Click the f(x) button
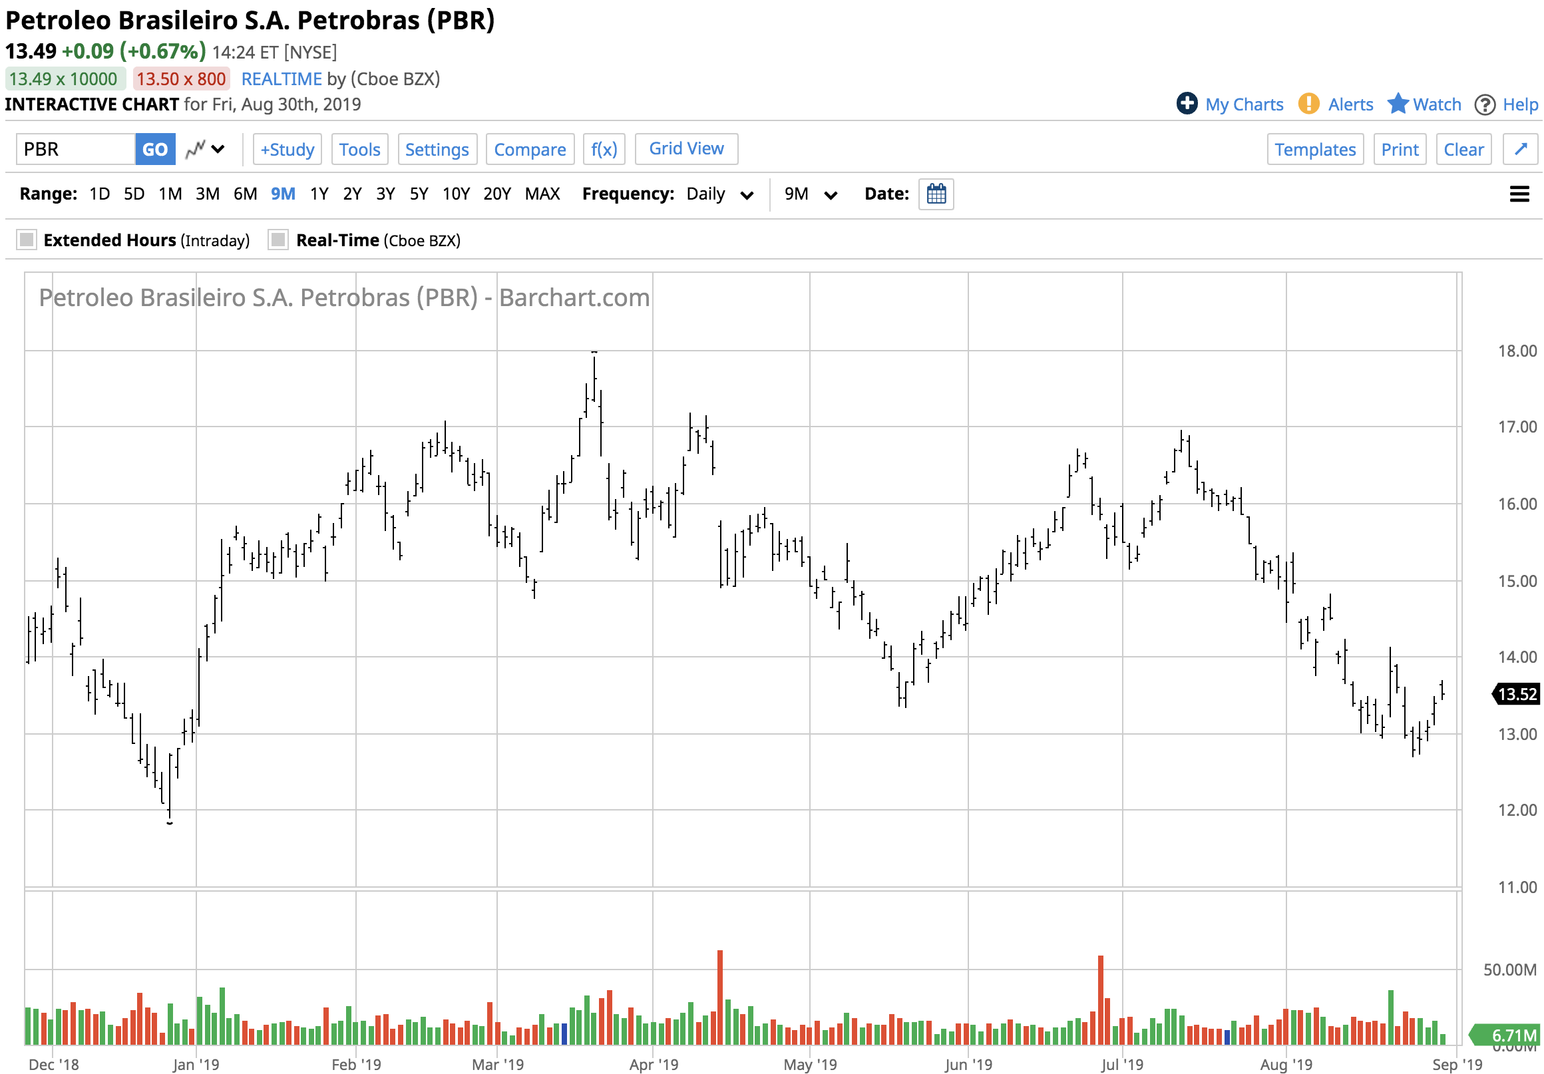1544x1074 pixels. (x=604, y=149)
